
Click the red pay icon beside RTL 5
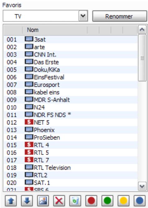pos(29,152)
